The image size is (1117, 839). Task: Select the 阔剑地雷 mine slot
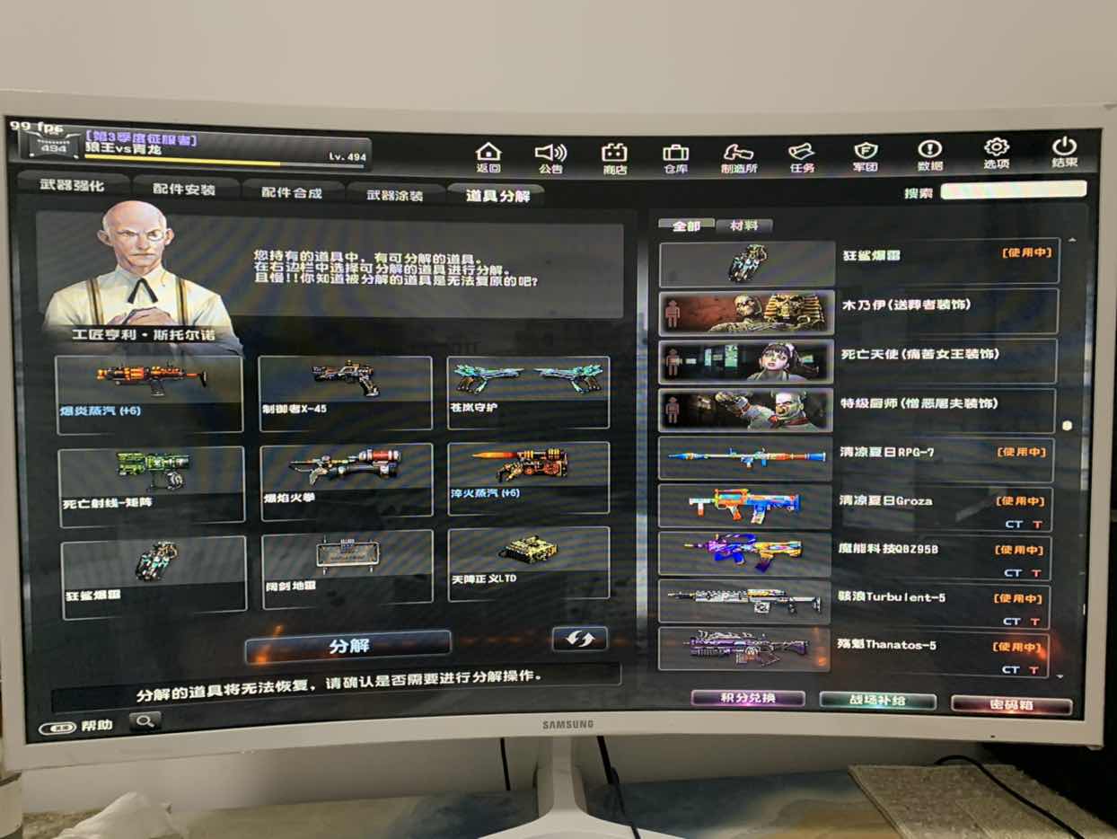[347, 570]
